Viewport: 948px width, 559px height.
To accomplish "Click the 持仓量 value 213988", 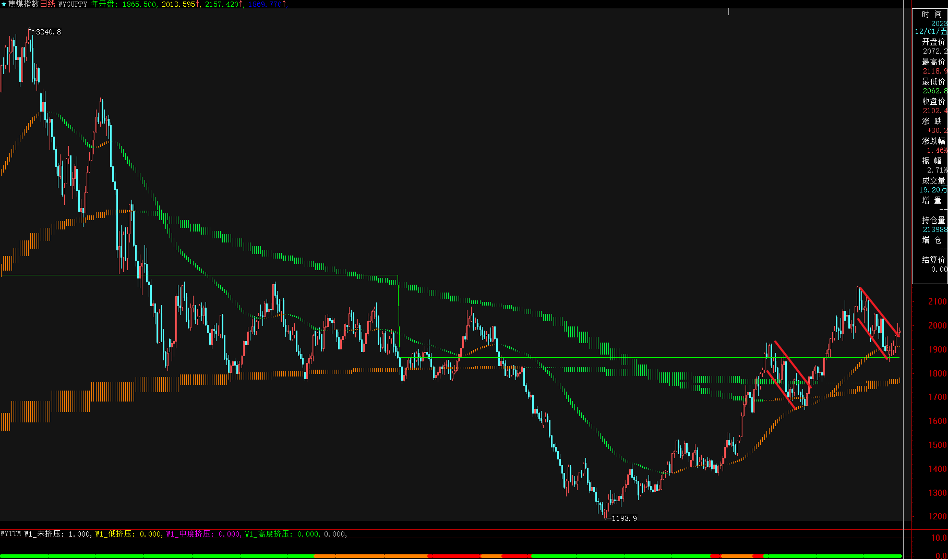I will [934, 229].
